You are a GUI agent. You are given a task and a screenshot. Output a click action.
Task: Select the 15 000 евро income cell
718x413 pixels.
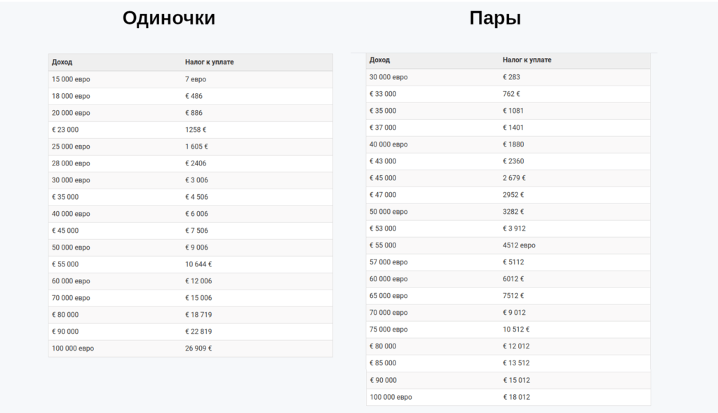(x=71, y=79)
